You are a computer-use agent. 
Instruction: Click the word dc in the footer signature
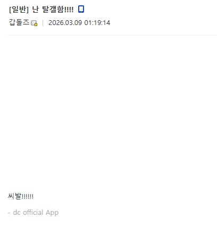pos(17,212)
